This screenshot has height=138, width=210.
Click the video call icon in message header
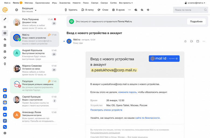(x=191, y=41)
